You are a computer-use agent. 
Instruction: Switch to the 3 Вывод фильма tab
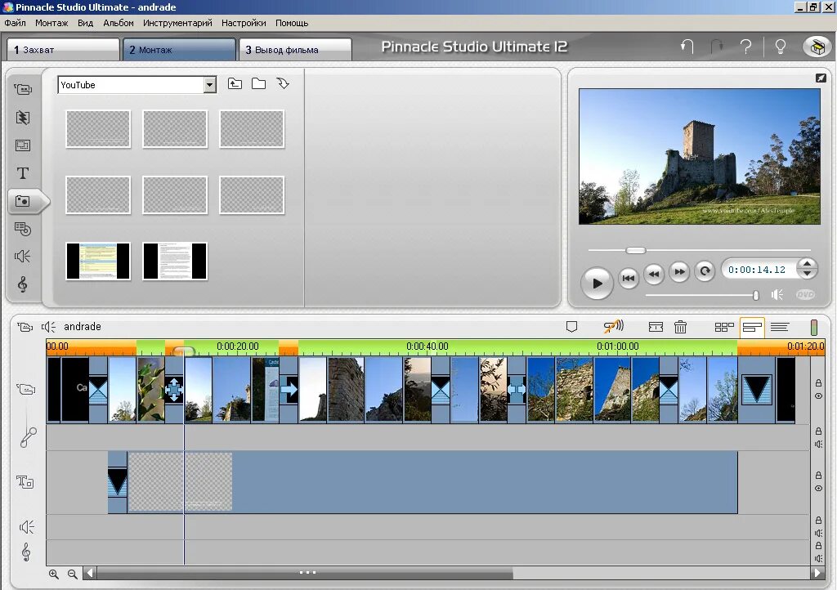[x=295, y=50]
